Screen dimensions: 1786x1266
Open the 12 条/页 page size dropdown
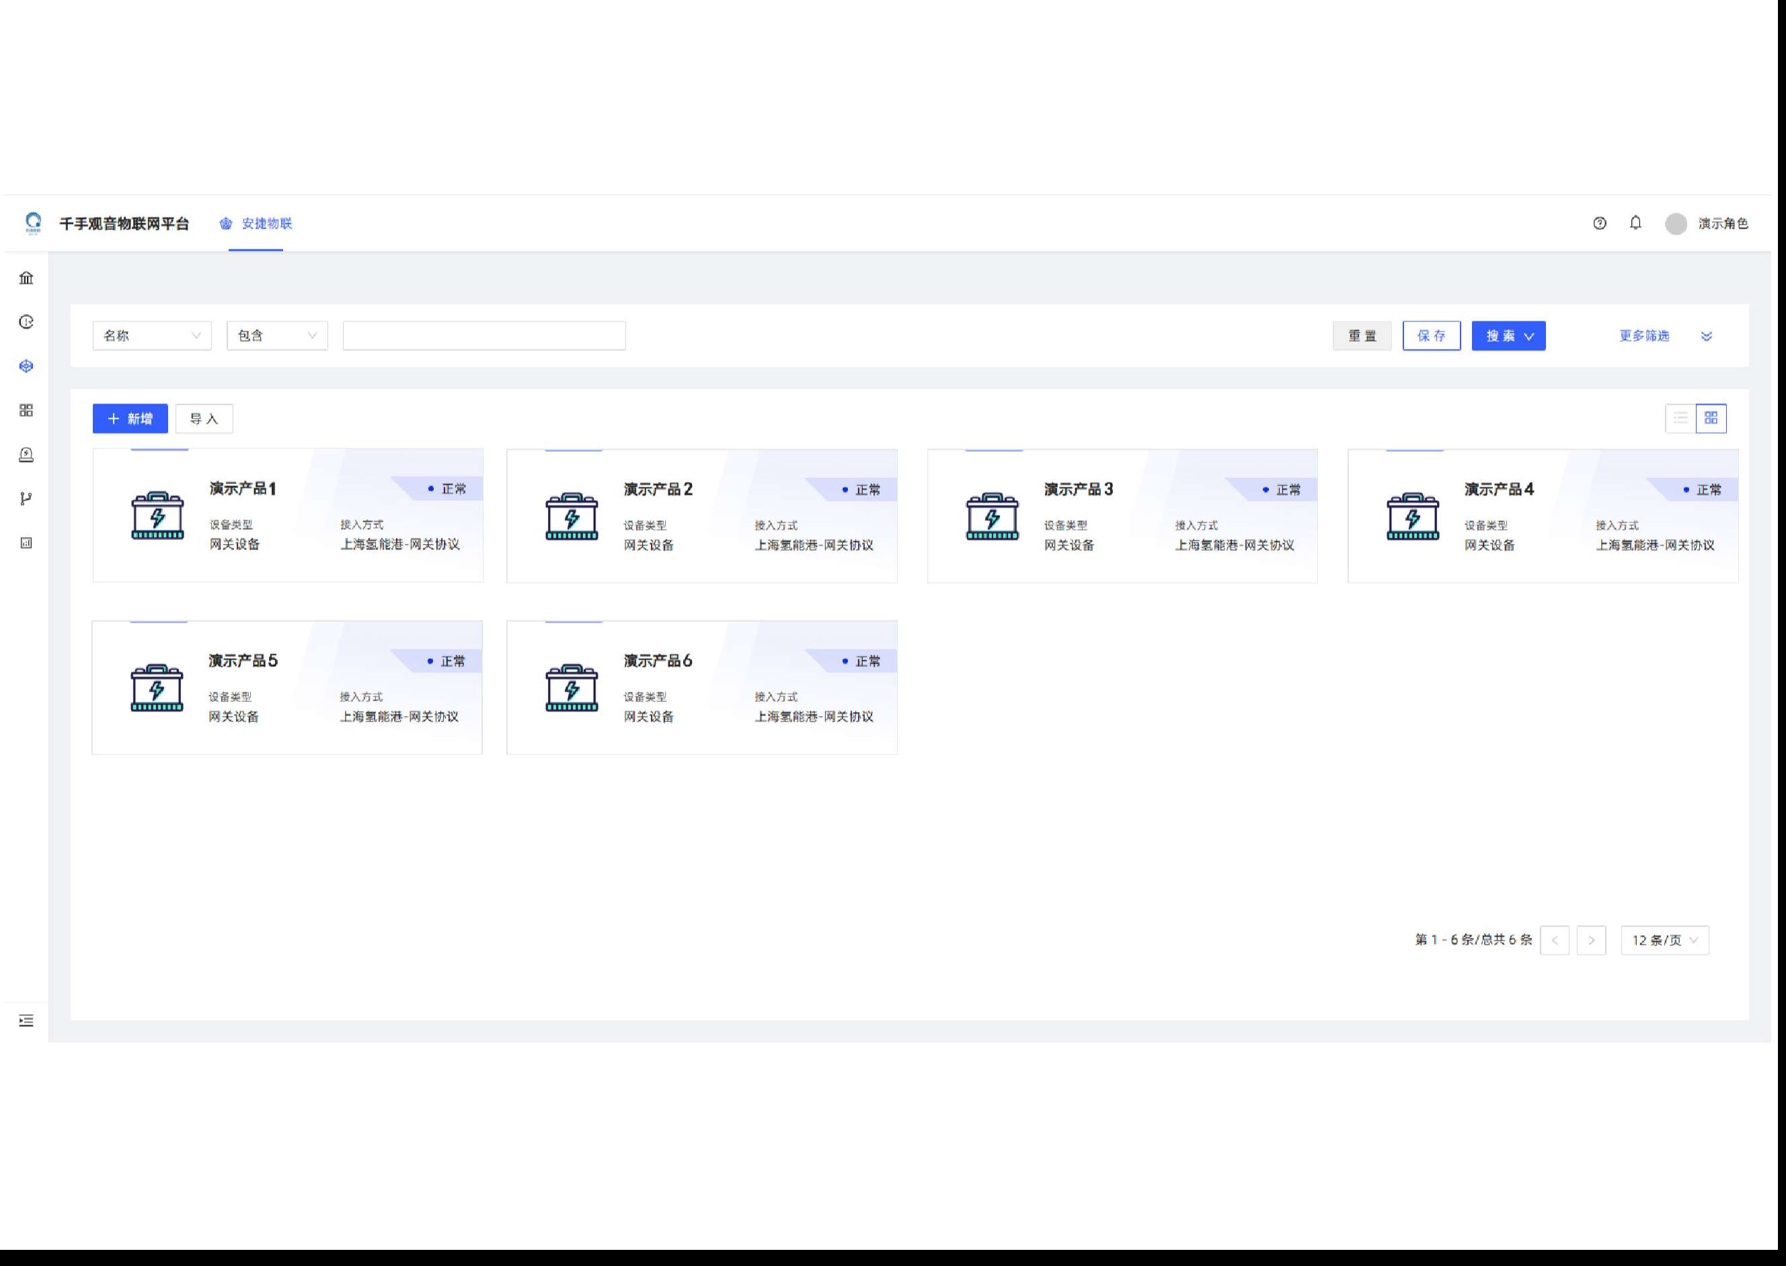click(1664, 940)
